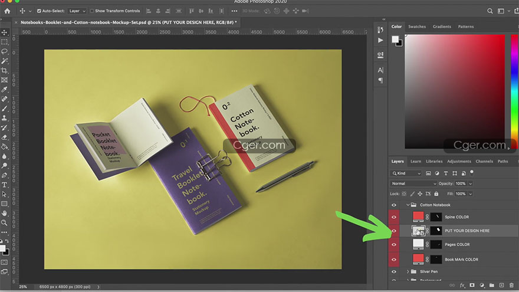Hide the Spine COLOR layer

(x=394, y=217)
